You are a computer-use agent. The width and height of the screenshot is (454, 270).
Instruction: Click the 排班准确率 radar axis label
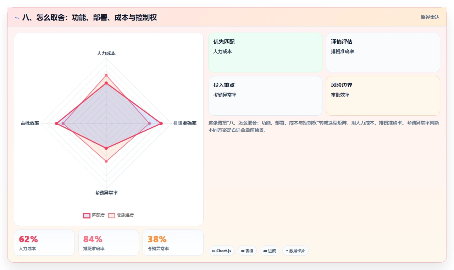pyautogui.click(x=185, y=123)
